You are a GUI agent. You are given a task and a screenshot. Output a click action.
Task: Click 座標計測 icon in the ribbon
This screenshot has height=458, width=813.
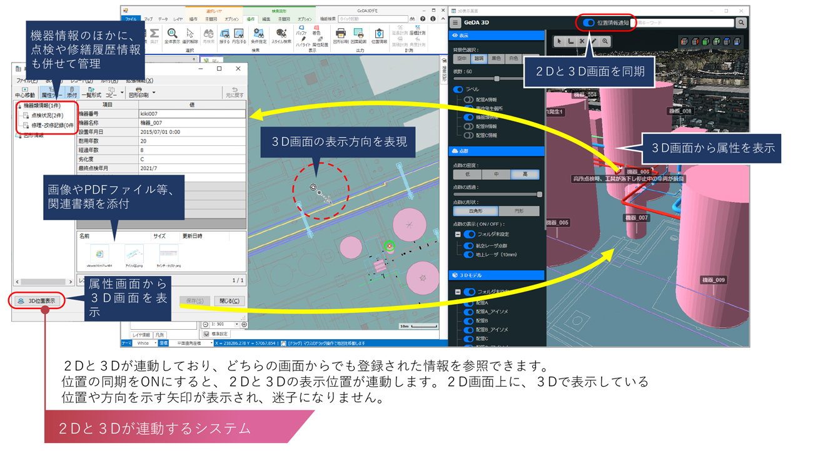(417, 30)
